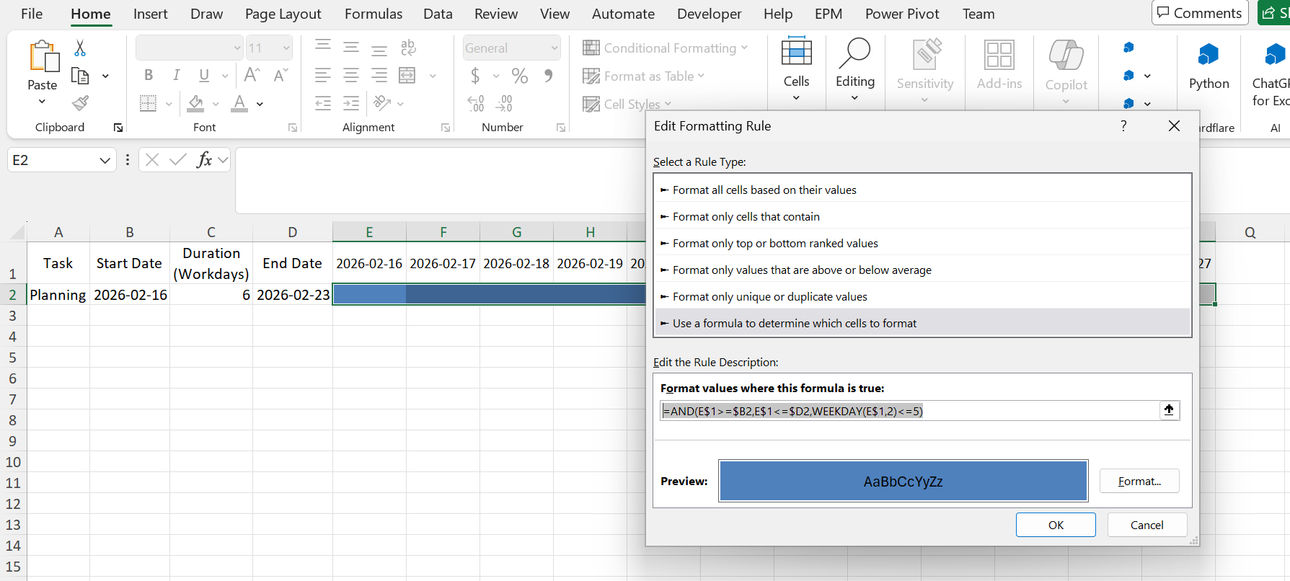Click the Copy icon
Image resolution: width=1290 pixels, height=581 pixels.
coord(80,76)
